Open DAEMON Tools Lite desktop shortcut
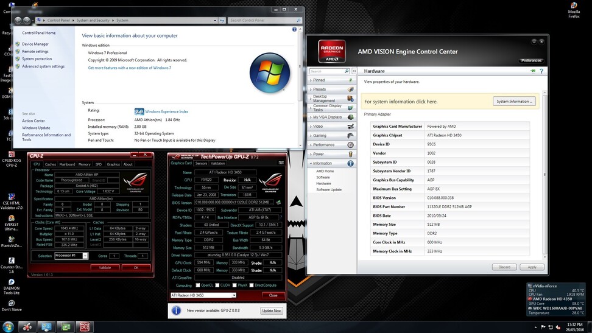Image resolution: width=592 pixels, height=333 pixels. [12, 287]
